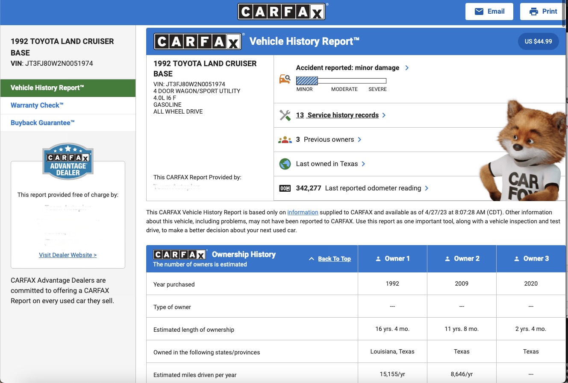Select the Owner 2 column header
The height and width of the screenshot is (383, 568).
pyautogui.click(x=462, y=259)
